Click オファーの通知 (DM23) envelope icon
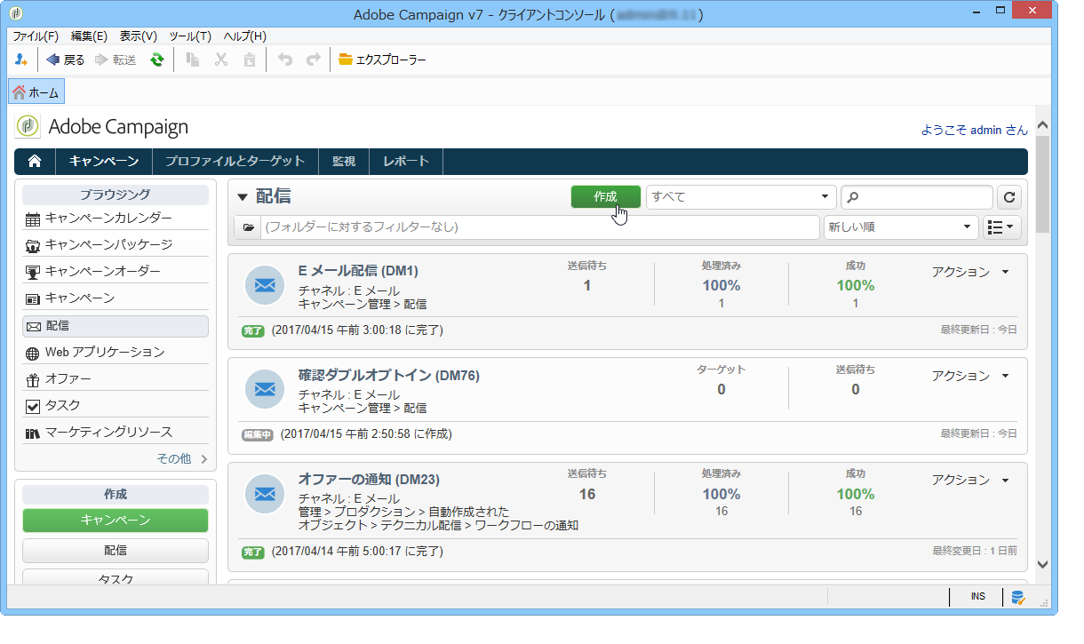 click(265, 493)
